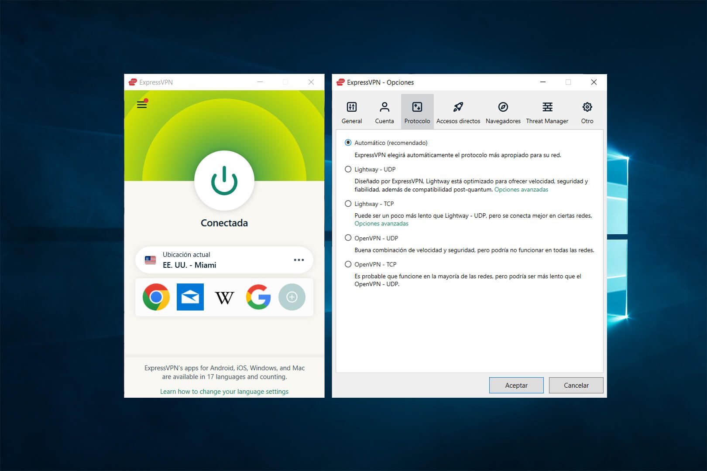707x471 pixels.
Task: Click the Android, iOS, Windows apps notice
Action: click(x=225, y=372)
